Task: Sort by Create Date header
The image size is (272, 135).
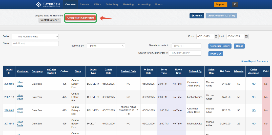Action: click(x=109, y=71)
